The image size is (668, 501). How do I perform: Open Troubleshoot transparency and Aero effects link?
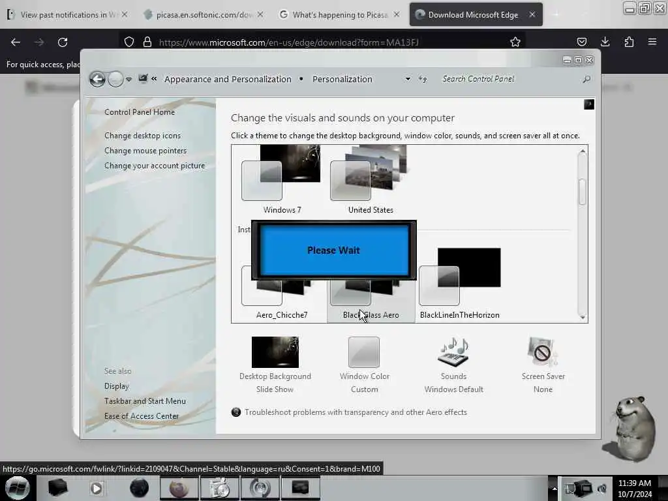click(x=356, y=412)
